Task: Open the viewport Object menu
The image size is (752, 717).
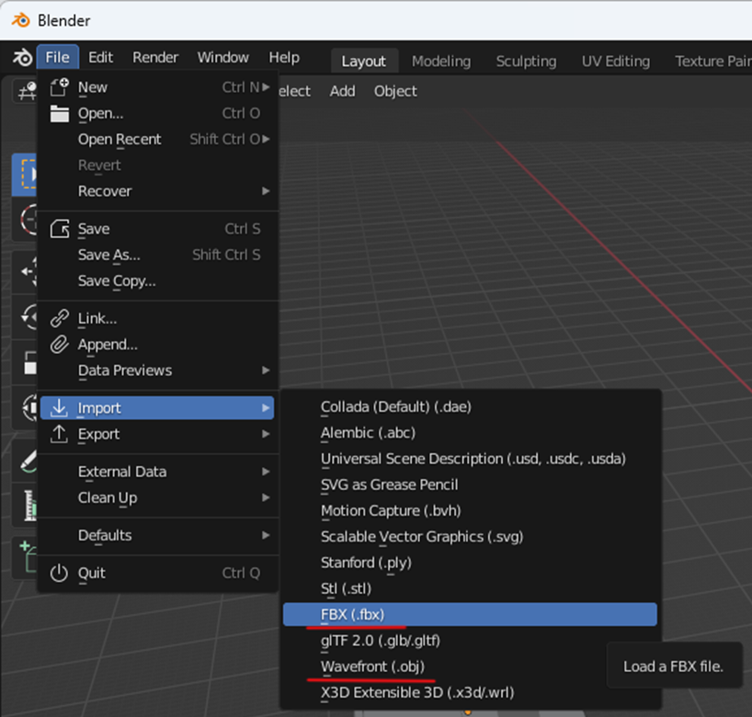Action: tap(395, 91)
